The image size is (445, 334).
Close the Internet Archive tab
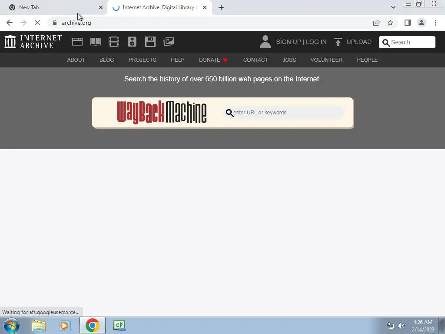[x=205, y=7]
